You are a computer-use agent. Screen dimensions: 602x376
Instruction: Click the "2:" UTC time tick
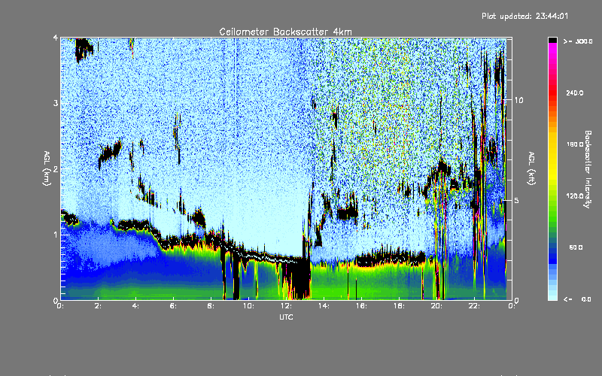pyautogui.click(x=98, y=306)
